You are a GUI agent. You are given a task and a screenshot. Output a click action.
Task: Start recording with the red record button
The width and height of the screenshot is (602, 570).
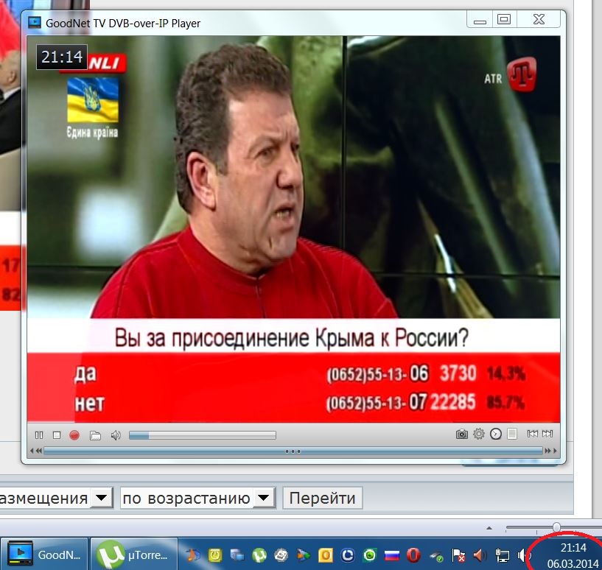click(74, 435)
